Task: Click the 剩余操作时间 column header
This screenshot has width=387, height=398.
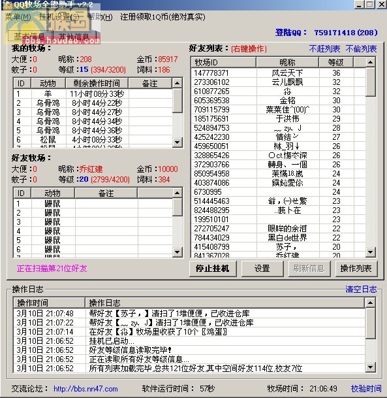Action: coord(97,84)
